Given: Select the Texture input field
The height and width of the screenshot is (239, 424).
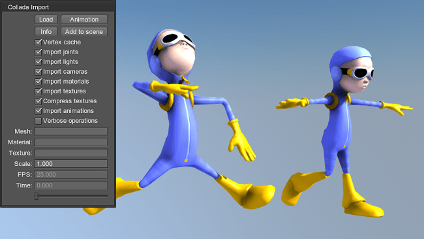Looking at the screenshot, I should pos(71,153).
